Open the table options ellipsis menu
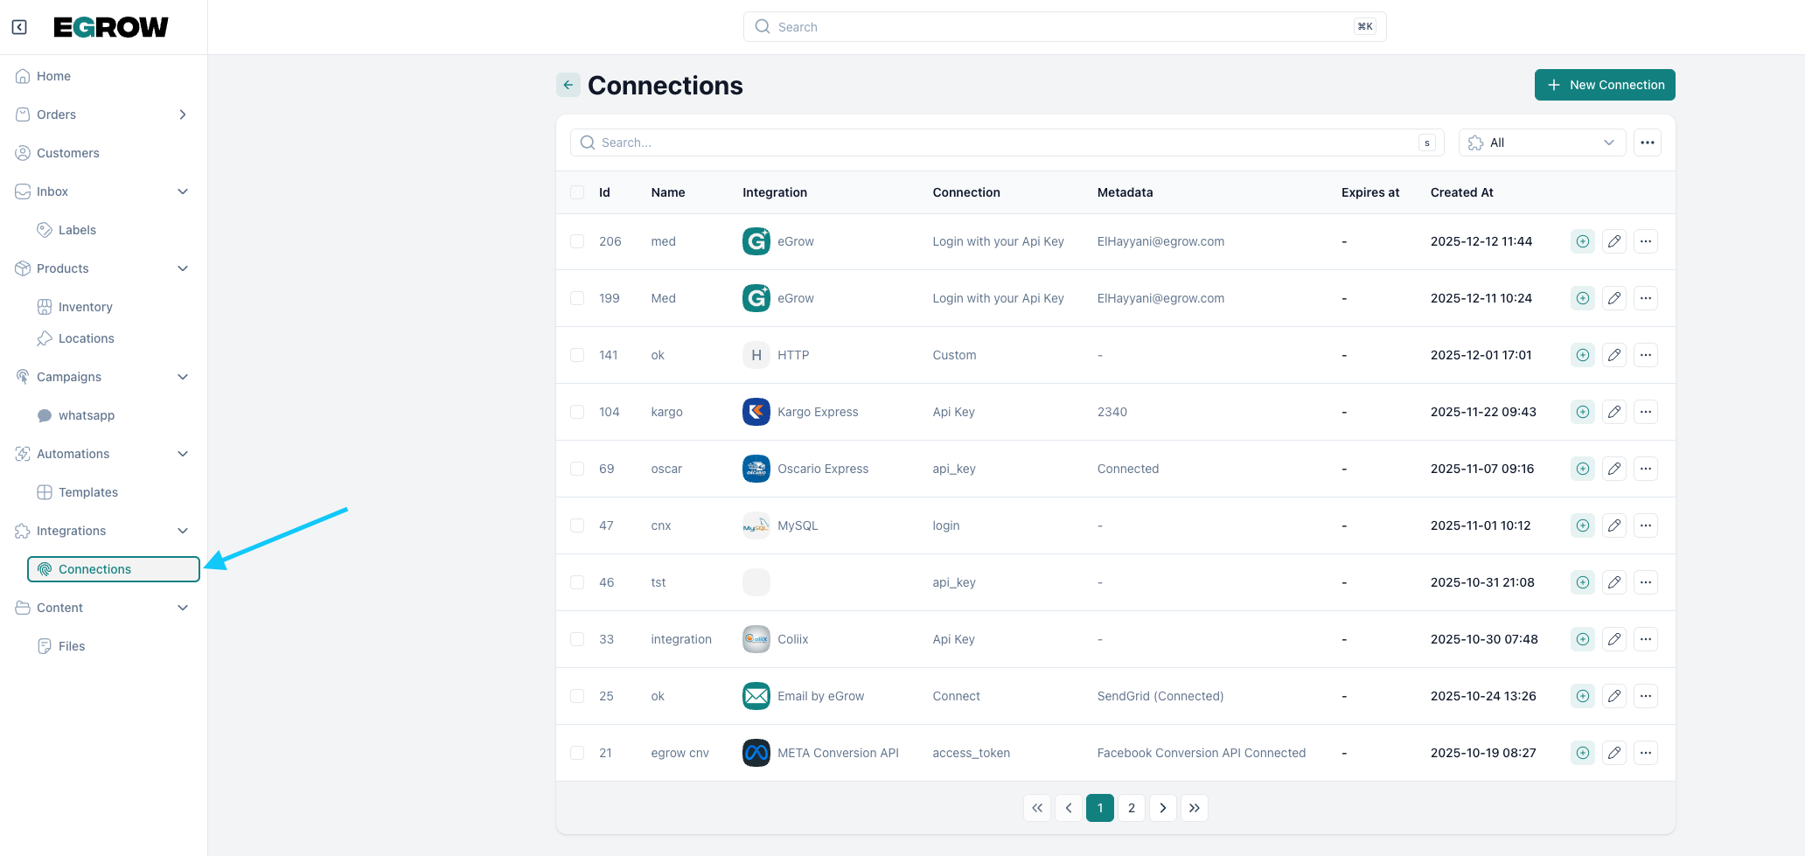Image resolution: width=1805 pixels, height=856 pixels. pyautogui.click(x=1648, y=143)
